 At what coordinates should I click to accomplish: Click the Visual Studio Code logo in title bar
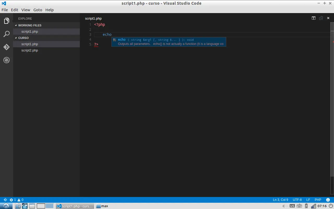click(4, 3)
